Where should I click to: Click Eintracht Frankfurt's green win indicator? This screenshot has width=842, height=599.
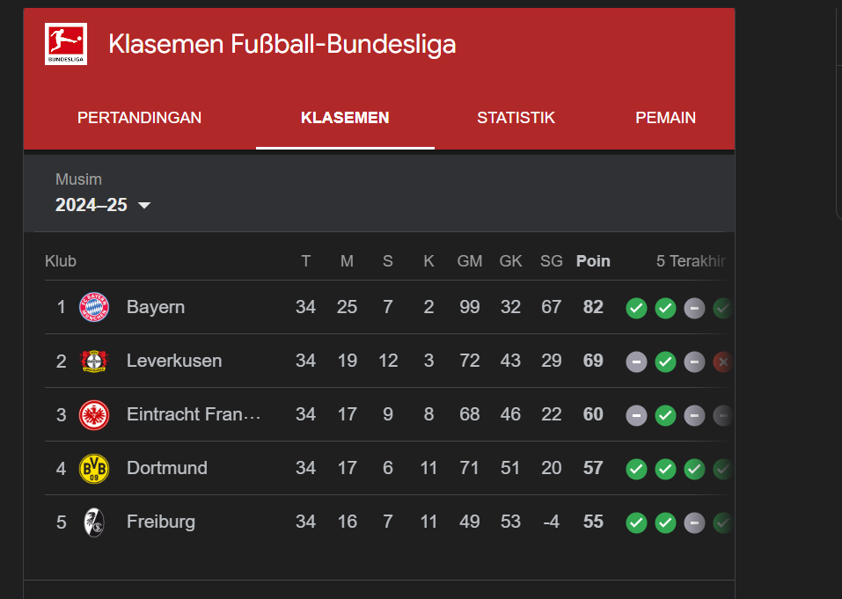point(665,415)
